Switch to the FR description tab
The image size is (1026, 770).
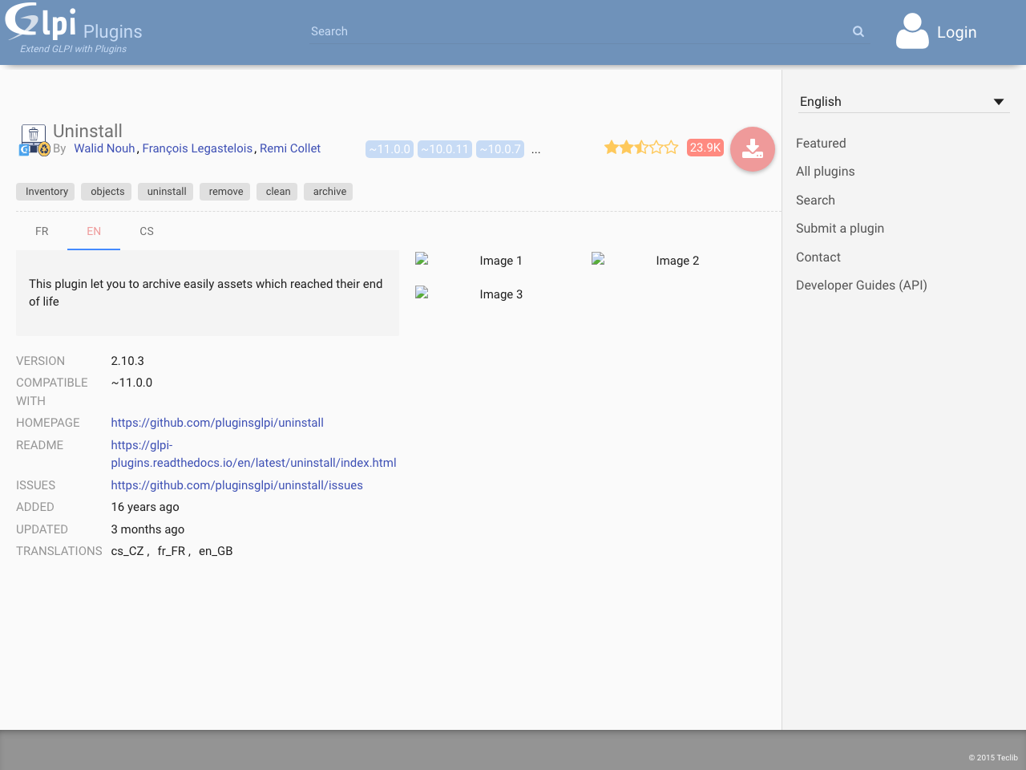click(x=42, y=232)
